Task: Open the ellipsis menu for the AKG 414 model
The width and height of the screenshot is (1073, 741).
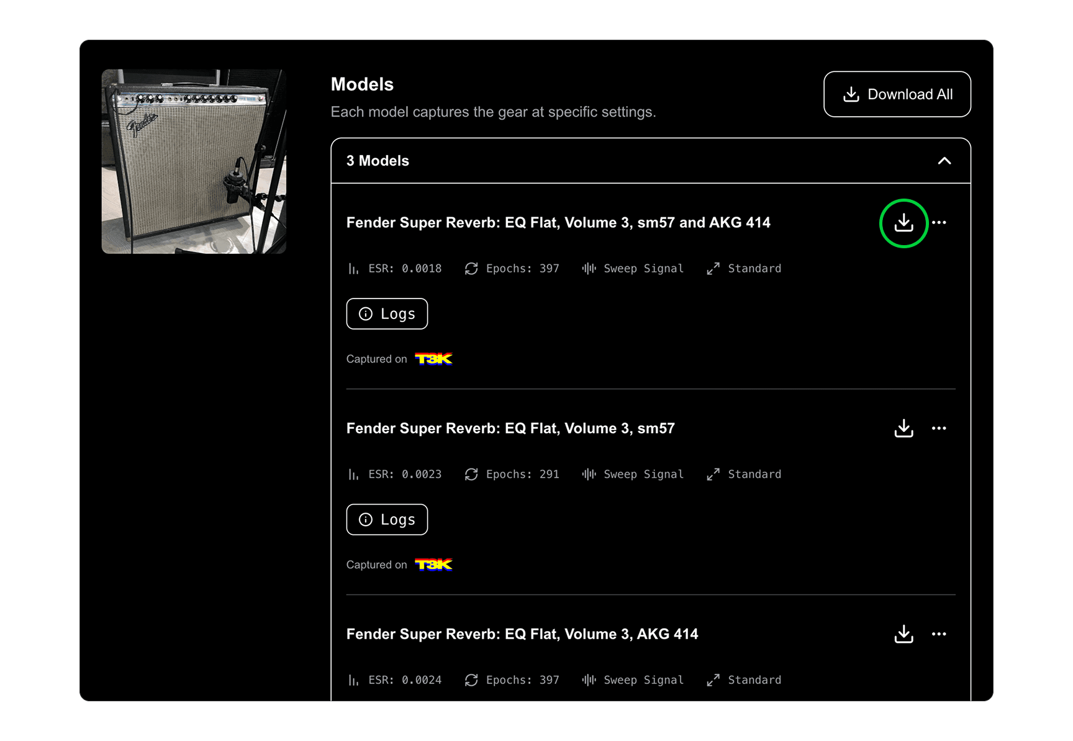Action: point(939,634)
